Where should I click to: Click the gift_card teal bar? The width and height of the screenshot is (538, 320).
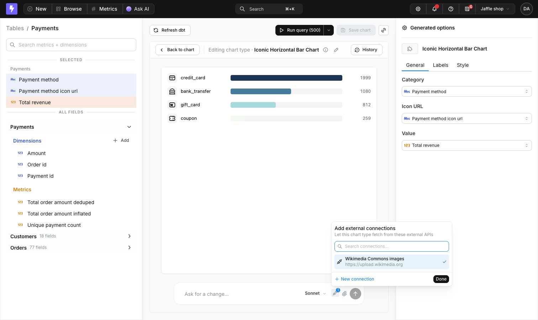click(253, 105)
